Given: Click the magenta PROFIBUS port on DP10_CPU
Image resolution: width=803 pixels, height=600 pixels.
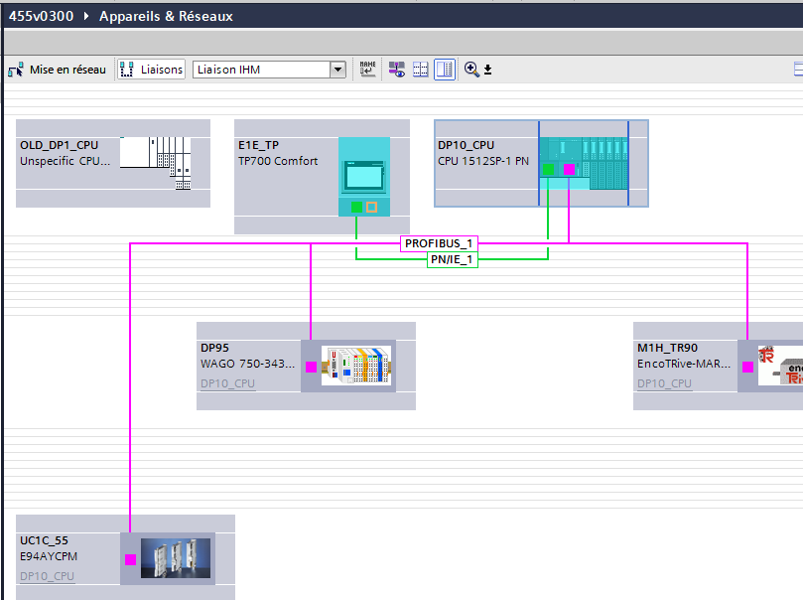Looking at the screenshot, I should click(x=569, y=170).
